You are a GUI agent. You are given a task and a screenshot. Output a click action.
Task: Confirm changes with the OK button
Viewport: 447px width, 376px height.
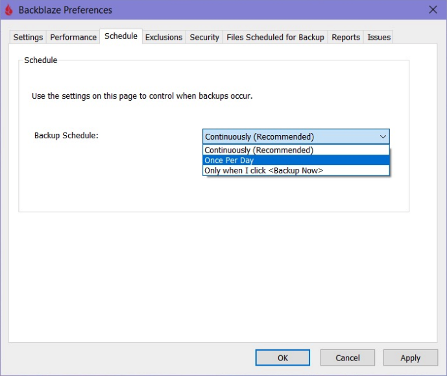click(282, 358)
